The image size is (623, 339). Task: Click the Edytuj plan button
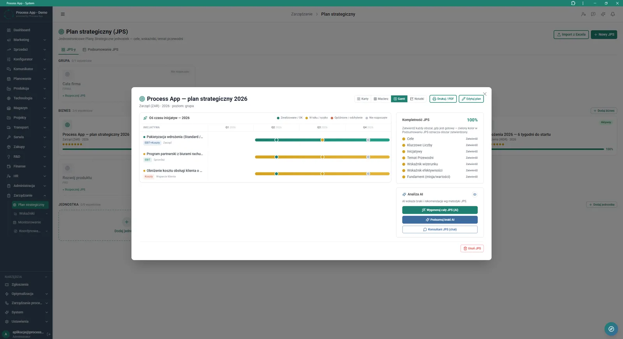click(x=471, y=99)
